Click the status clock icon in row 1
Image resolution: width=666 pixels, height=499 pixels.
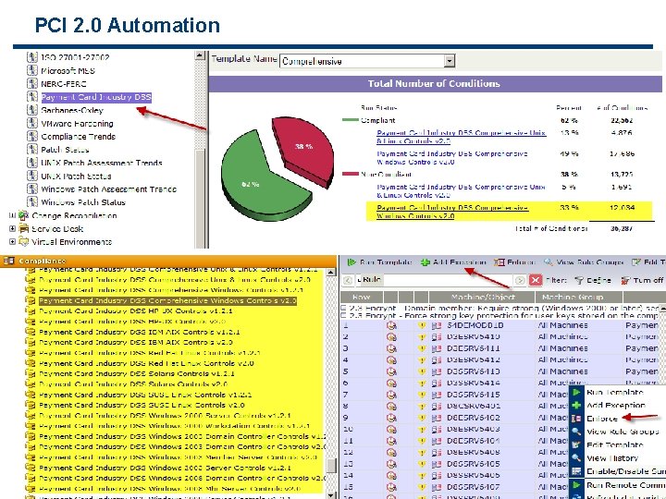tap(391, 325)
